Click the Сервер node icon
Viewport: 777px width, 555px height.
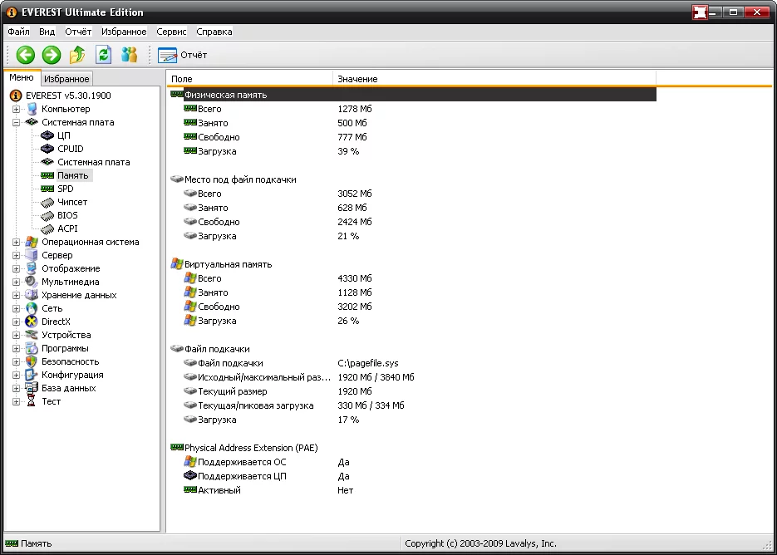coord(32,255)
